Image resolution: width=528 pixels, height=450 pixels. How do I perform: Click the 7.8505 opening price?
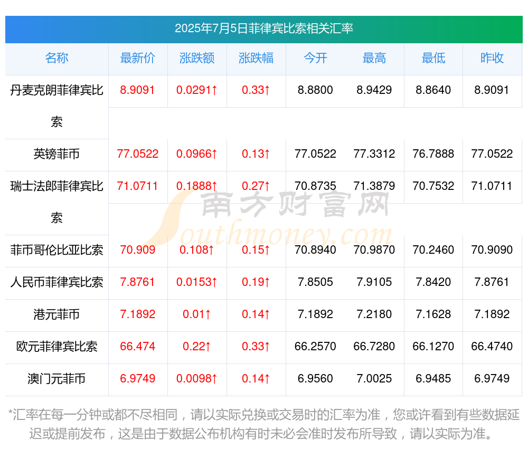click(x=315, y=282)
